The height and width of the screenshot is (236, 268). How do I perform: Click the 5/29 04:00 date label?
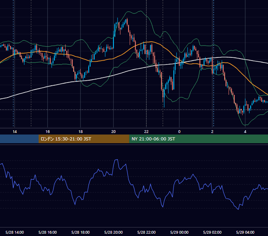tap(245, 232)
